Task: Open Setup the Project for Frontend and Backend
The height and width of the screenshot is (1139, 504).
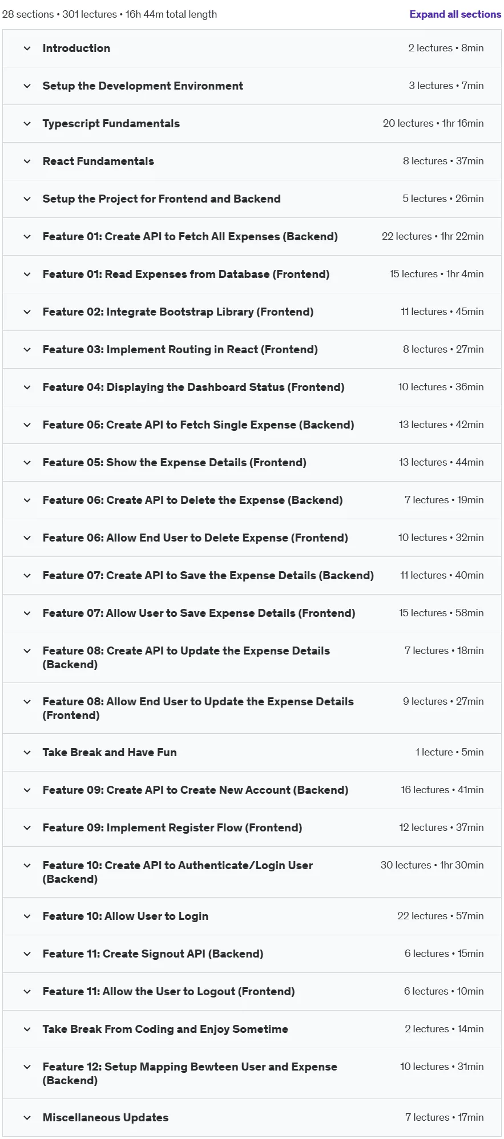Action: (x=252, y=199)
